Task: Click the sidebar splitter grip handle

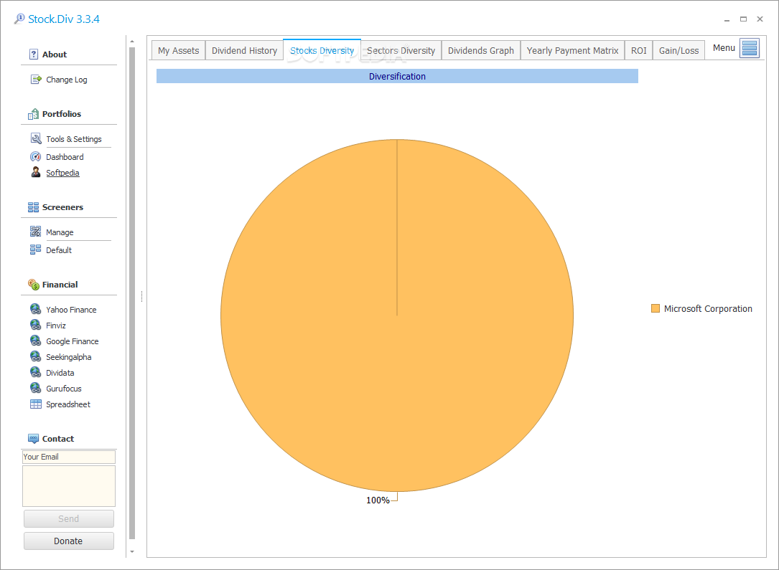Action: tap(141, 296)
